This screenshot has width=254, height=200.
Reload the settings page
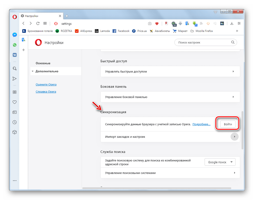click(x=38, y=23)
